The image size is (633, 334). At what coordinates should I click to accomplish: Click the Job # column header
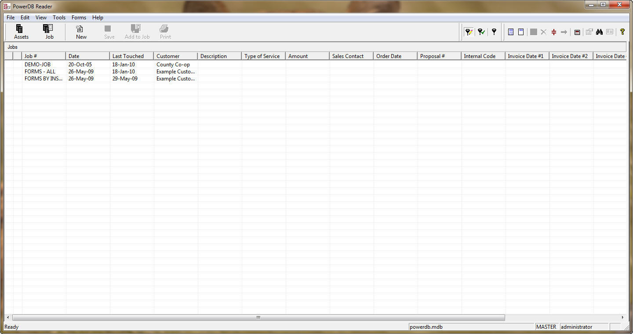pyautogui.click(x=44, y=56)
